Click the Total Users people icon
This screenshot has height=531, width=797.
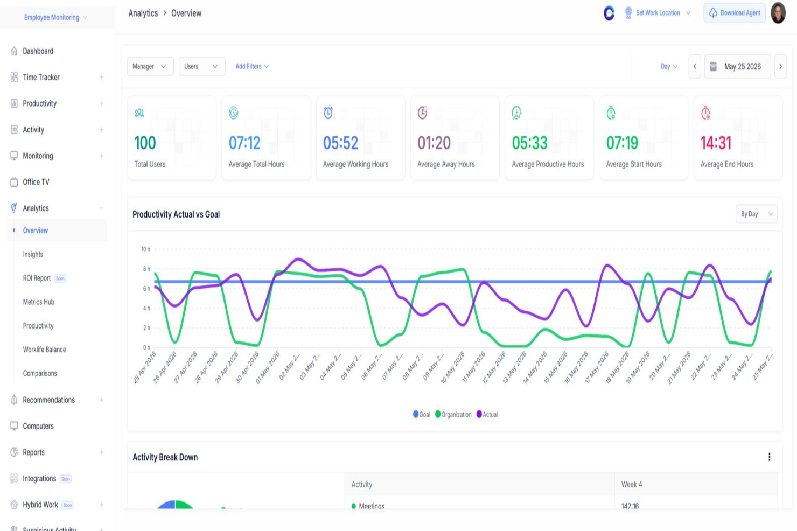pyautogui.click(x=139, y=113)
